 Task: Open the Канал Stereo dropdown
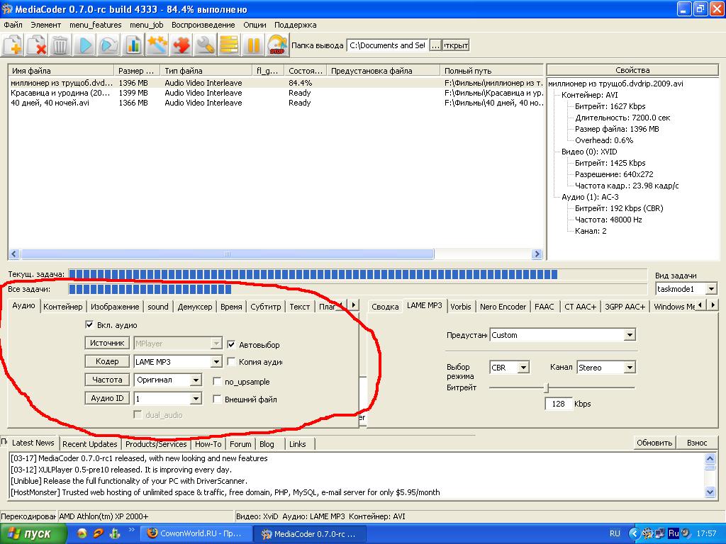point(630,368)
